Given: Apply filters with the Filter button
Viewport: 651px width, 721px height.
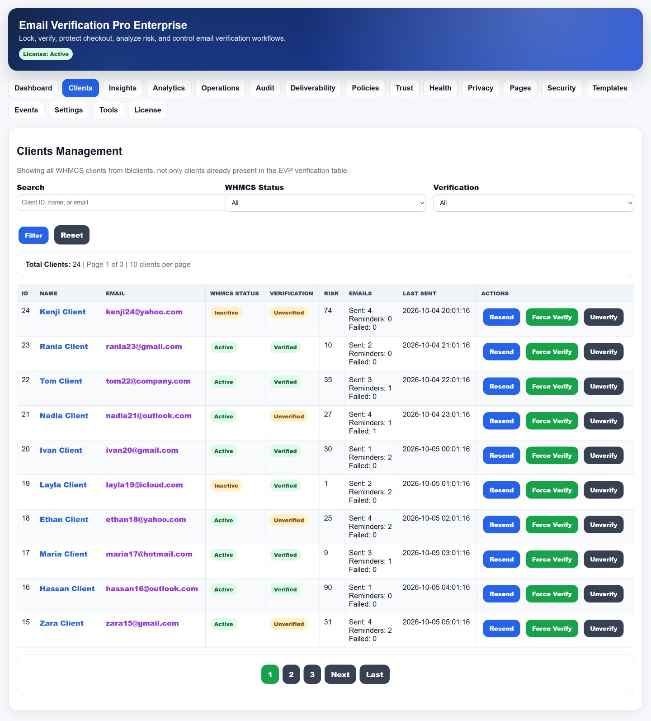Looking at the screenshot, I should [x=33, y=235].
